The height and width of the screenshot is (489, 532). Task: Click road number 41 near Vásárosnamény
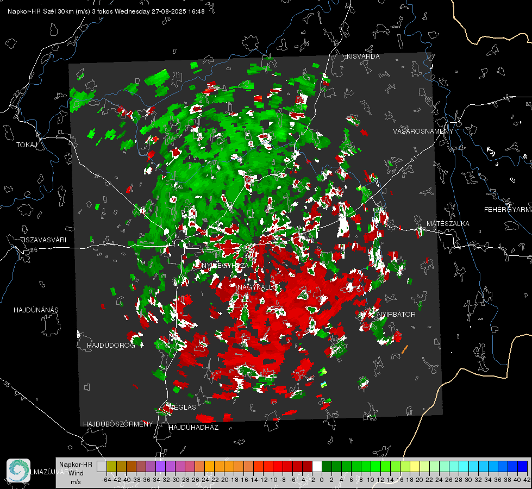pos(413,159)
